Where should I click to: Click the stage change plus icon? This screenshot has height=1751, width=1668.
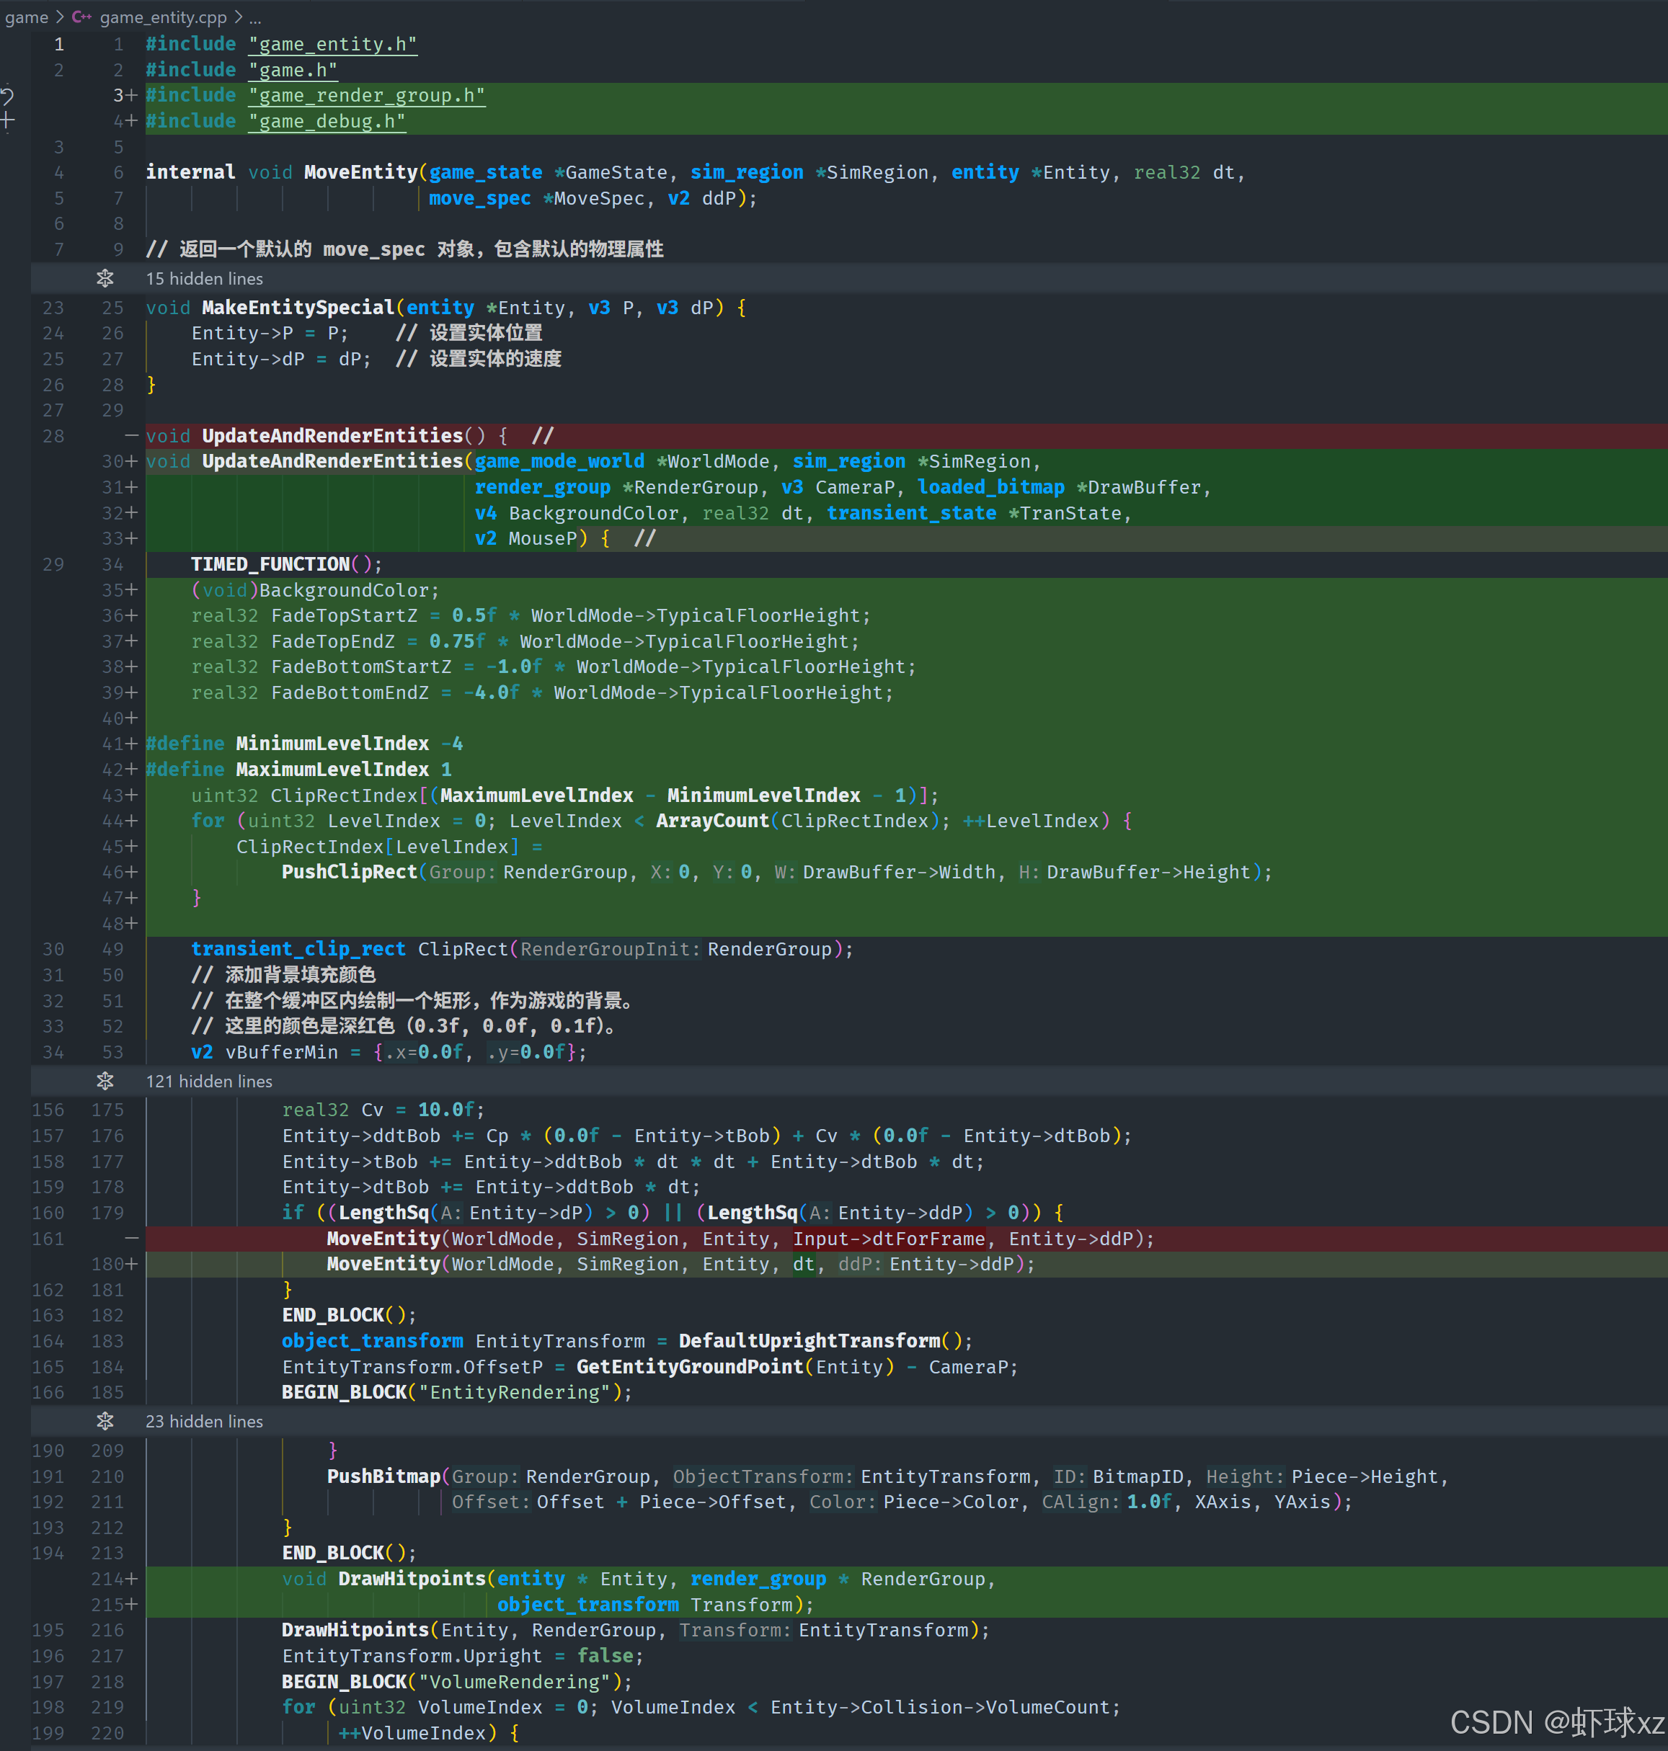(x=7, y=120)
